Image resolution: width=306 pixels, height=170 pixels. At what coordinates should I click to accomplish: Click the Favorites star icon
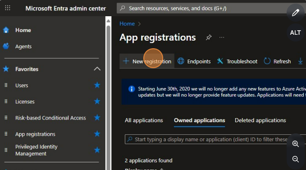click(6, 69)
